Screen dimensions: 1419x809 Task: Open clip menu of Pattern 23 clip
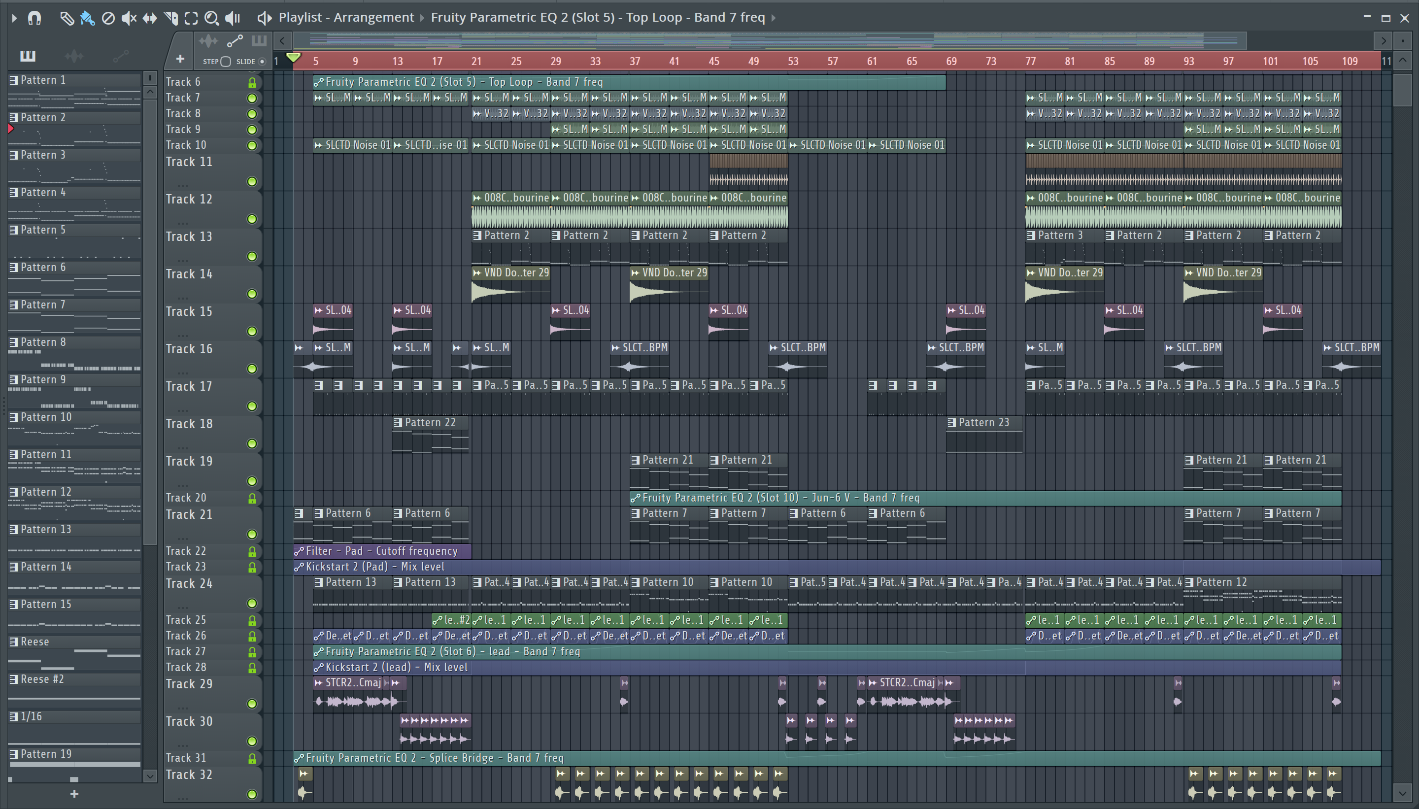[x=952, y=423]
